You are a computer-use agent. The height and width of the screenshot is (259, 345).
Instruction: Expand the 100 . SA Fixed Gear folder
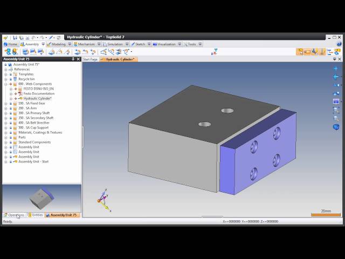pyautogui.click(x=6, y=103)
